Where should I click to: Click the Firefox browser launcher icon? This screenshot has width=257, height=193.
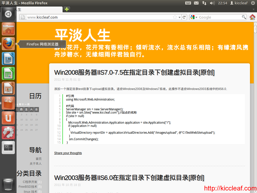point(8,44)
